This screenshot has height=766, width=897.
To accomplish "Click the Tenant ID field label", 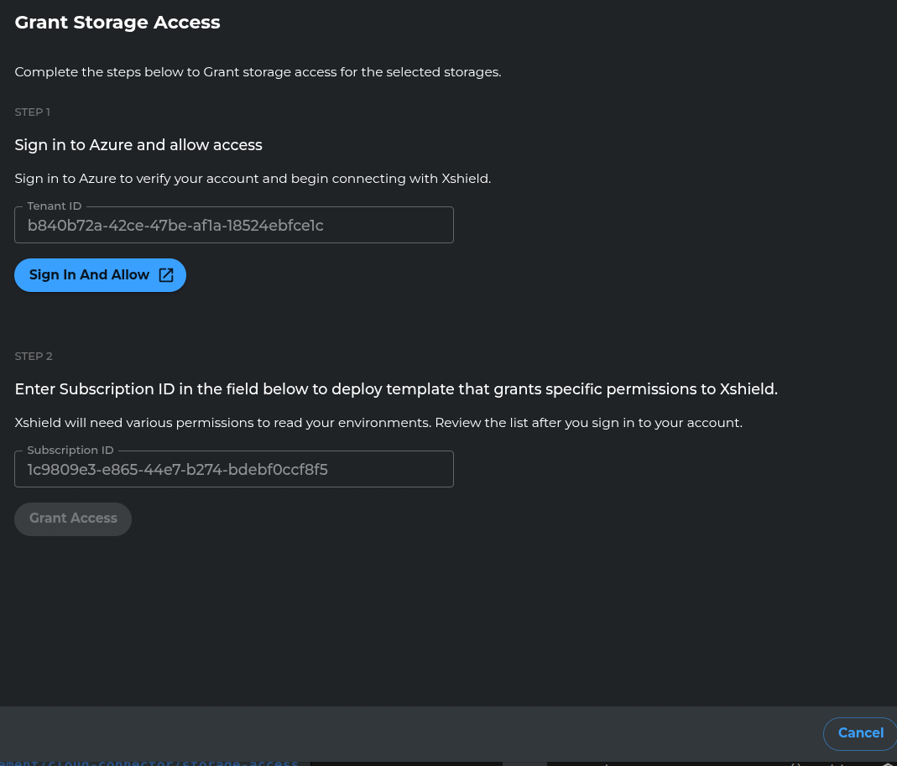I will 55,206.
